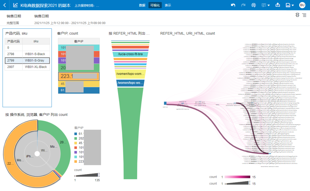Select the blue /women/tops-wo... funnel segment

click(x=130, y=83)
